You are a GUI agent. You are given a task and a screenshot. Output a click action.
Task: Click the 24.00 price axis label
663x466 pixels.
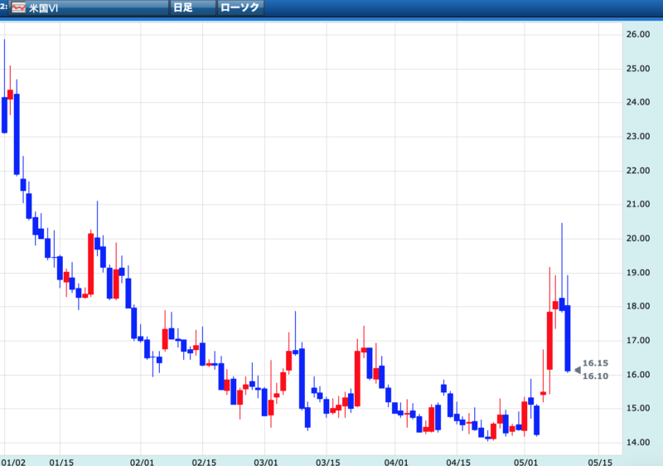[x=638, y=102]
